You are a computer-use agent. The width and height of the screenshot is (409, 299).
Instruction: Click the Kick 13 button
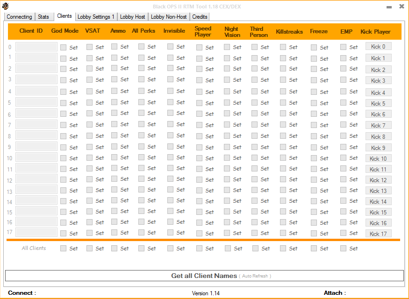(378, 191)
